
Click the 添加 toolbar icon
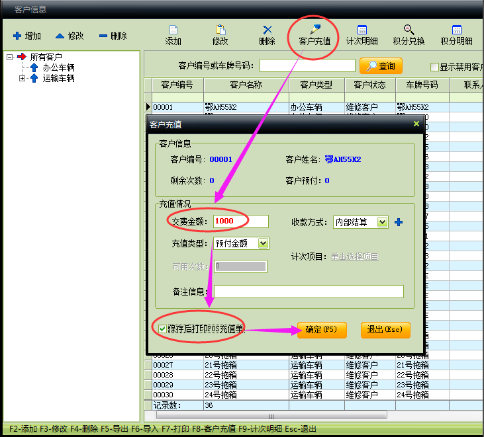pos(173,35)
